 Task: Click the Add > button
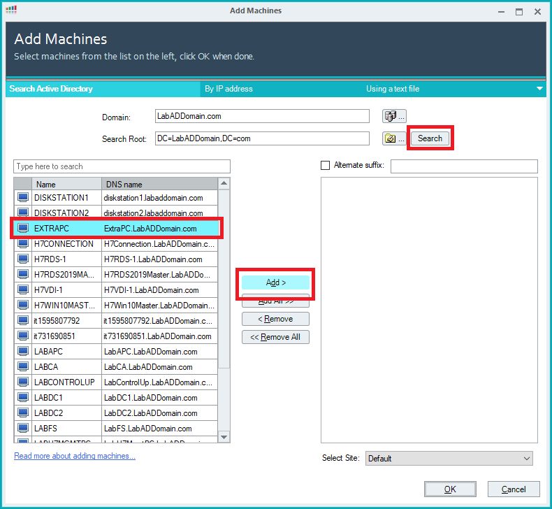[x=276, y=282]
